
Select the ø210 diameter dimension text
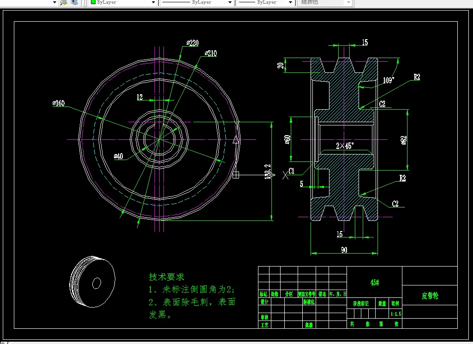[210, 53]
